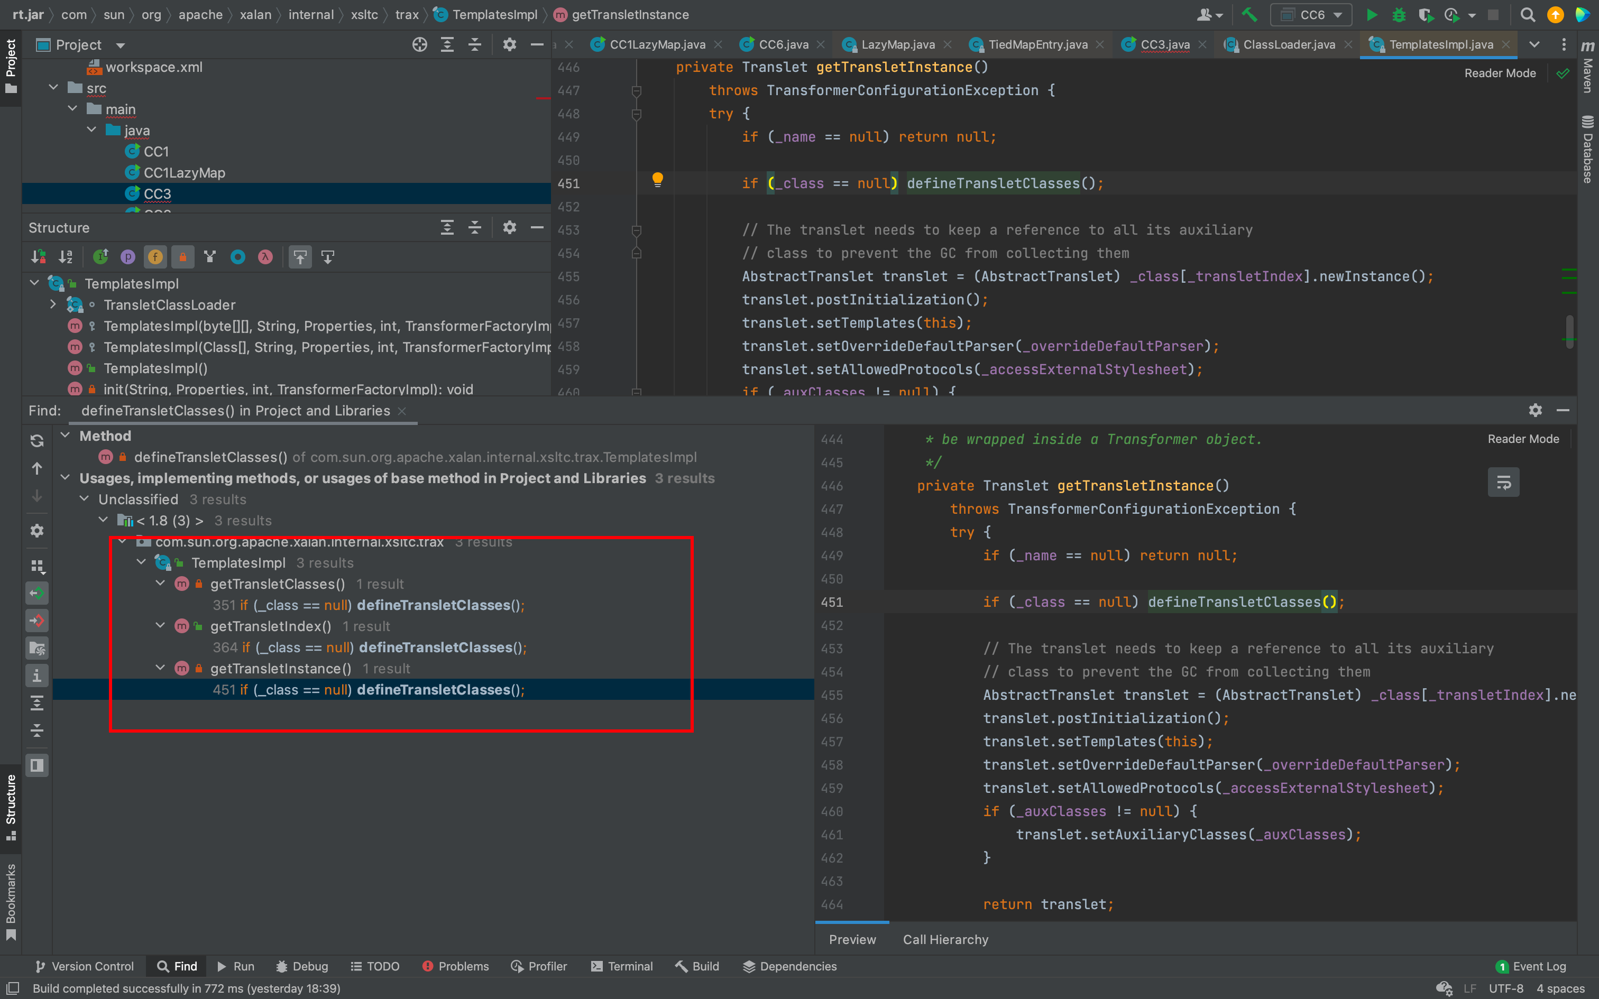Click the profiler run clock icon
This screenshot has height=999, width=1599.
(x=1451, y=15)
